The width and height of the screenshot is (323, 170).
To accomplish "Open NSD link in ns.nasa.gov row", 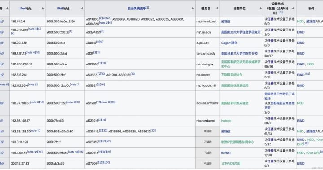I will pyautogui.click(x=310, y=64).
